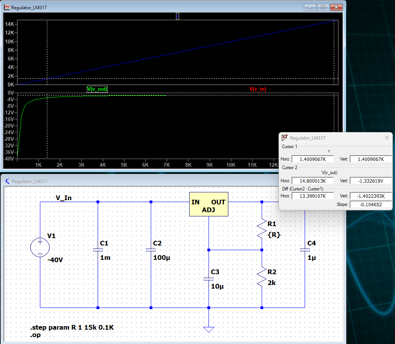The width and height of the screenshot is (395, 344).
Task: Select the C2 capacitor symbol
Action: click(x=151, y=250)
